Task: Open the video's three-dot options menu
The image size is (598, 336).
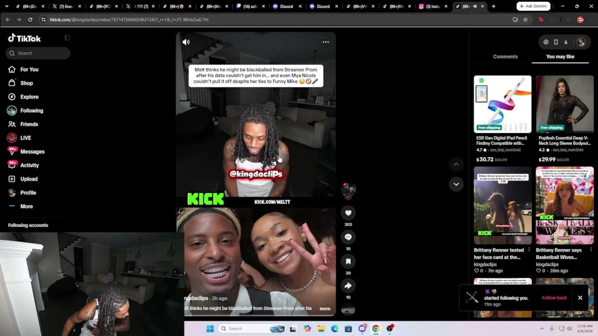Action: click(326, 42)
